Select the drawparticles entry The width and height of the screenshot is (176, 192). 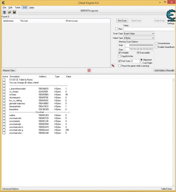point(15,106)
